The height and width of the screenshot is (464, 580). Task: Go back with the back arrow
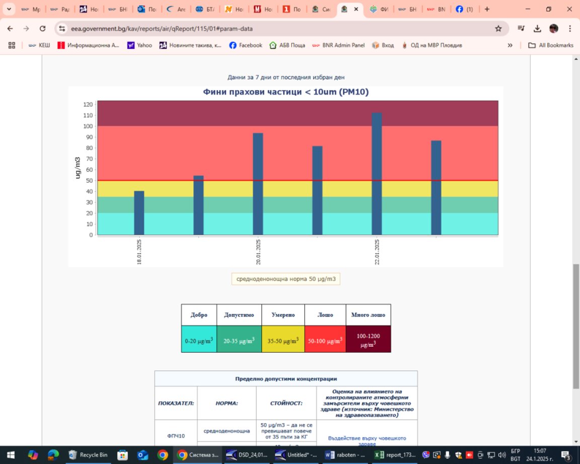pyautogui.click(x=11, y=29)
